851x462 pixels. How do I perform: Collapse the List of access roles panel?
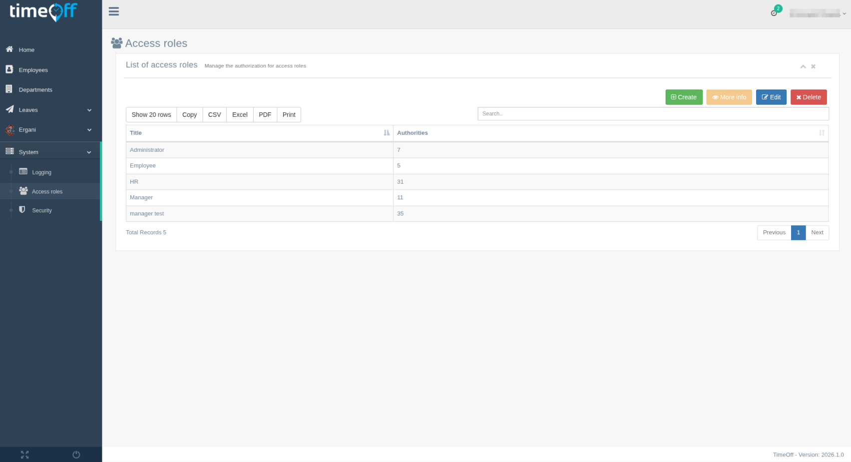(803, 66)
